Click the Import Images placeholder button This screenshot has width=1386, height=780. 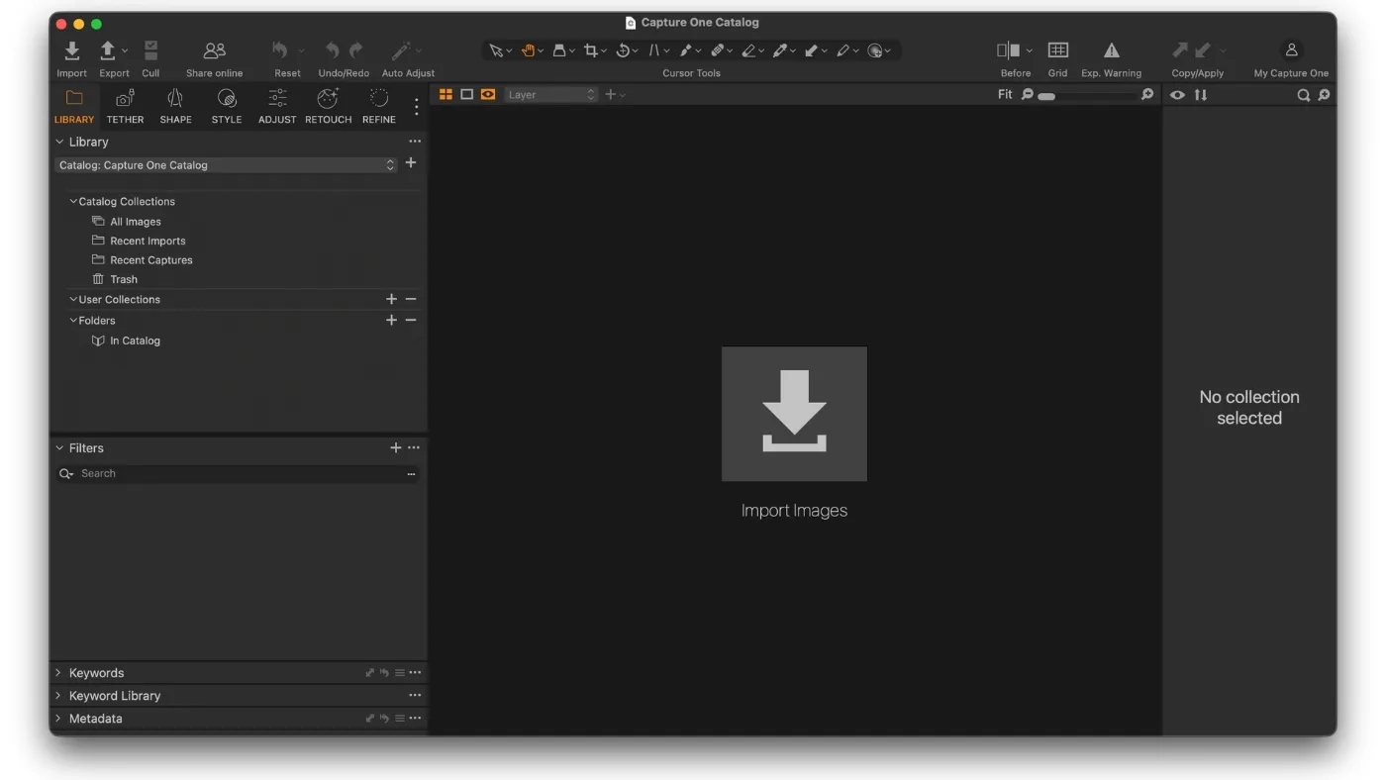[x=794, y=414]
